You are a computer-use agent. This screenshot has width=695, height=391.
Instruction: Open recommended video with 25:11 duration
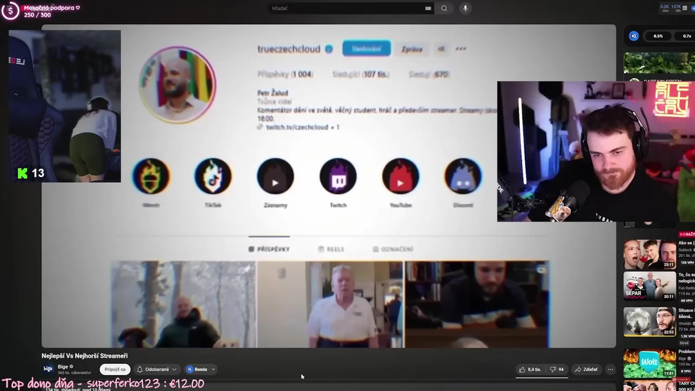(649, 254)
